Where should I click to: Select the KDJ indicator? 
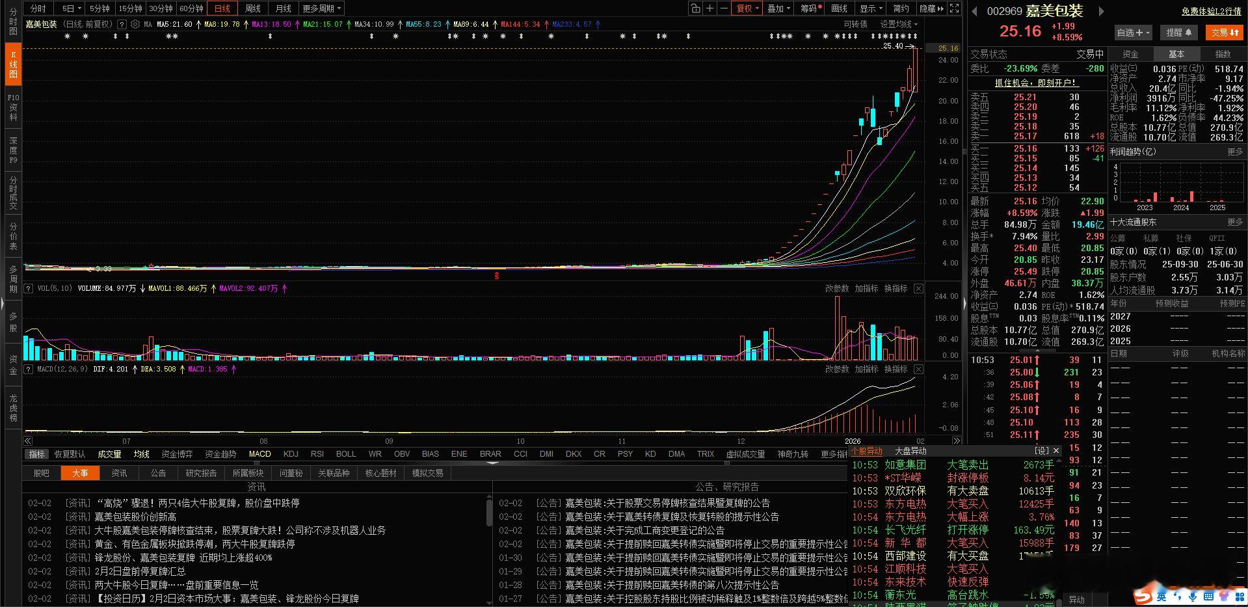(x=291, y=454)
